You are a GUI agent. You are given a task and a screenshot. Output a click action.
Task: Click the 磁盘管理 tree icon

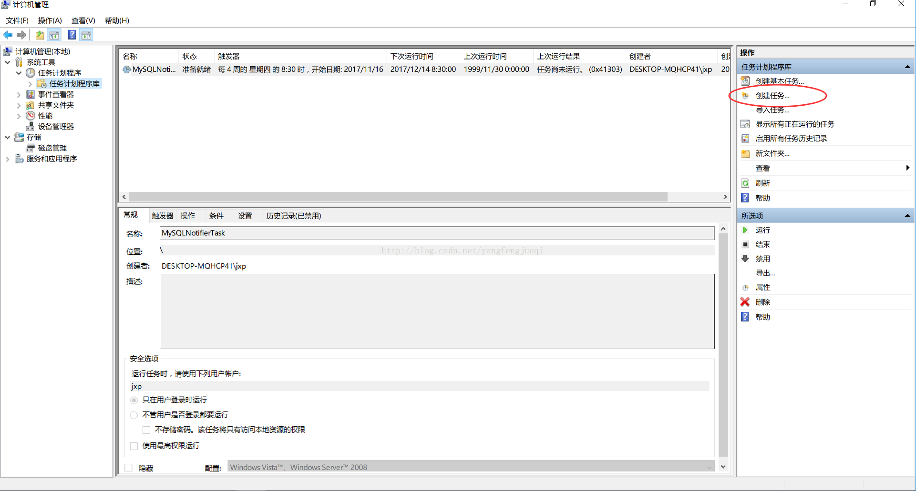[31, 148]
